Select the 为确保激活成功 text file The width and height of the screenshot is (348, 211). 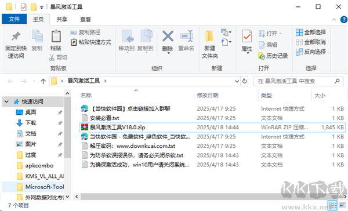(139, 165)
